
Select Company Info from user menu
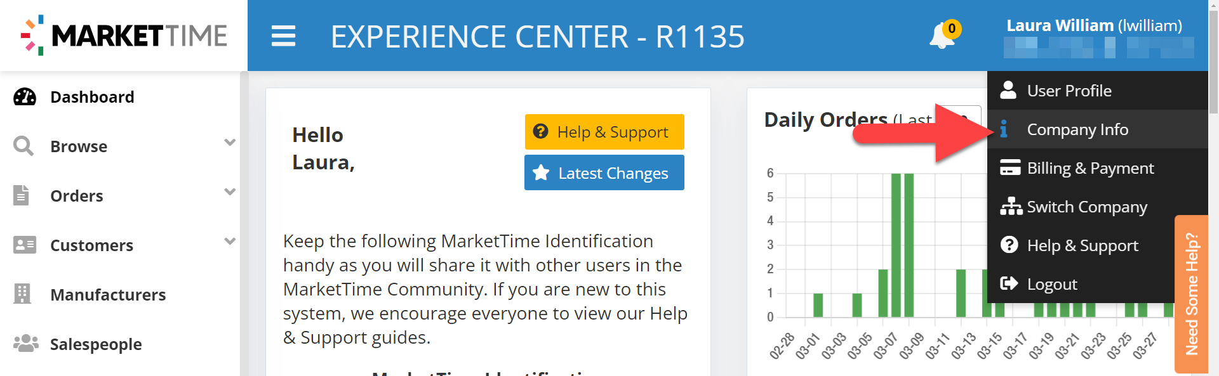(1077, 129)
